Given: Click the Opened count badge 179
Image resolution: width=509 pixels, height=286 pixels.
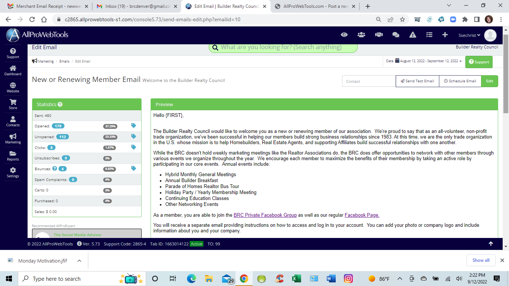Looking at the screenshot, I should (58, 126).
